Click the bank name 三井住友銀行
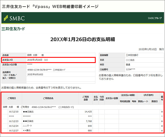This screenshot has width=165, height=137. 132,55
